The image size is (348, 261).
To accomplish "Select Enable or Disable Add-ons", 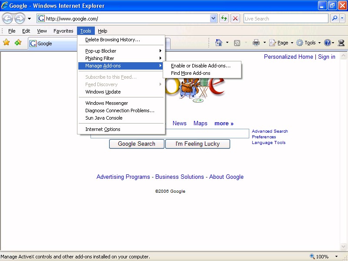I will 201,66.
